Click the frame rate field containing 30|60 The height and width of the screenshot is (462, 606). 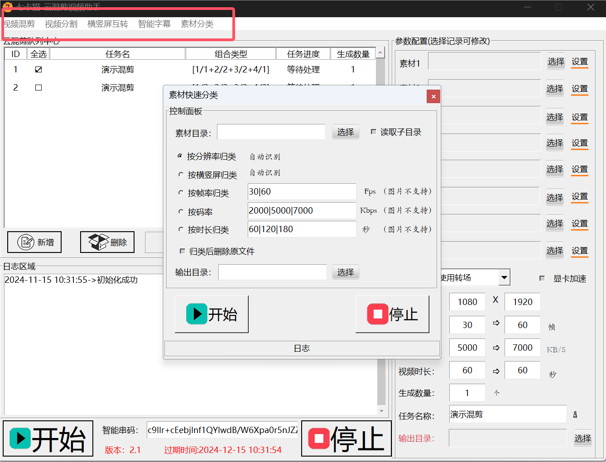click(x=302, y=191)
